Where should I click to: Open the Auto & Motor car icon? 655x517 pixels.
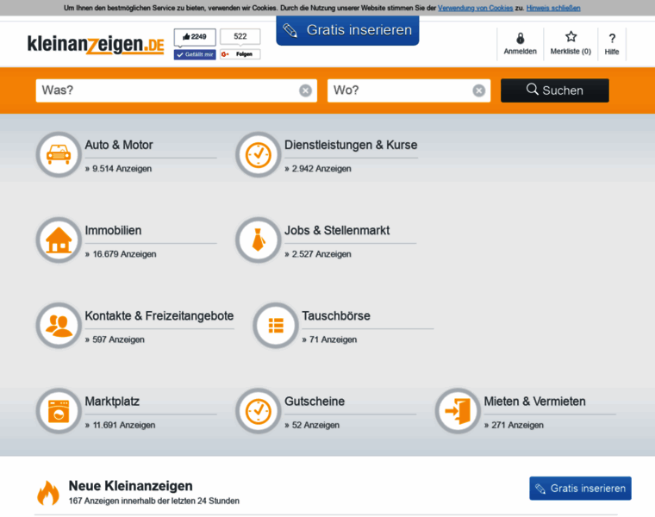[x=59, y=154]
